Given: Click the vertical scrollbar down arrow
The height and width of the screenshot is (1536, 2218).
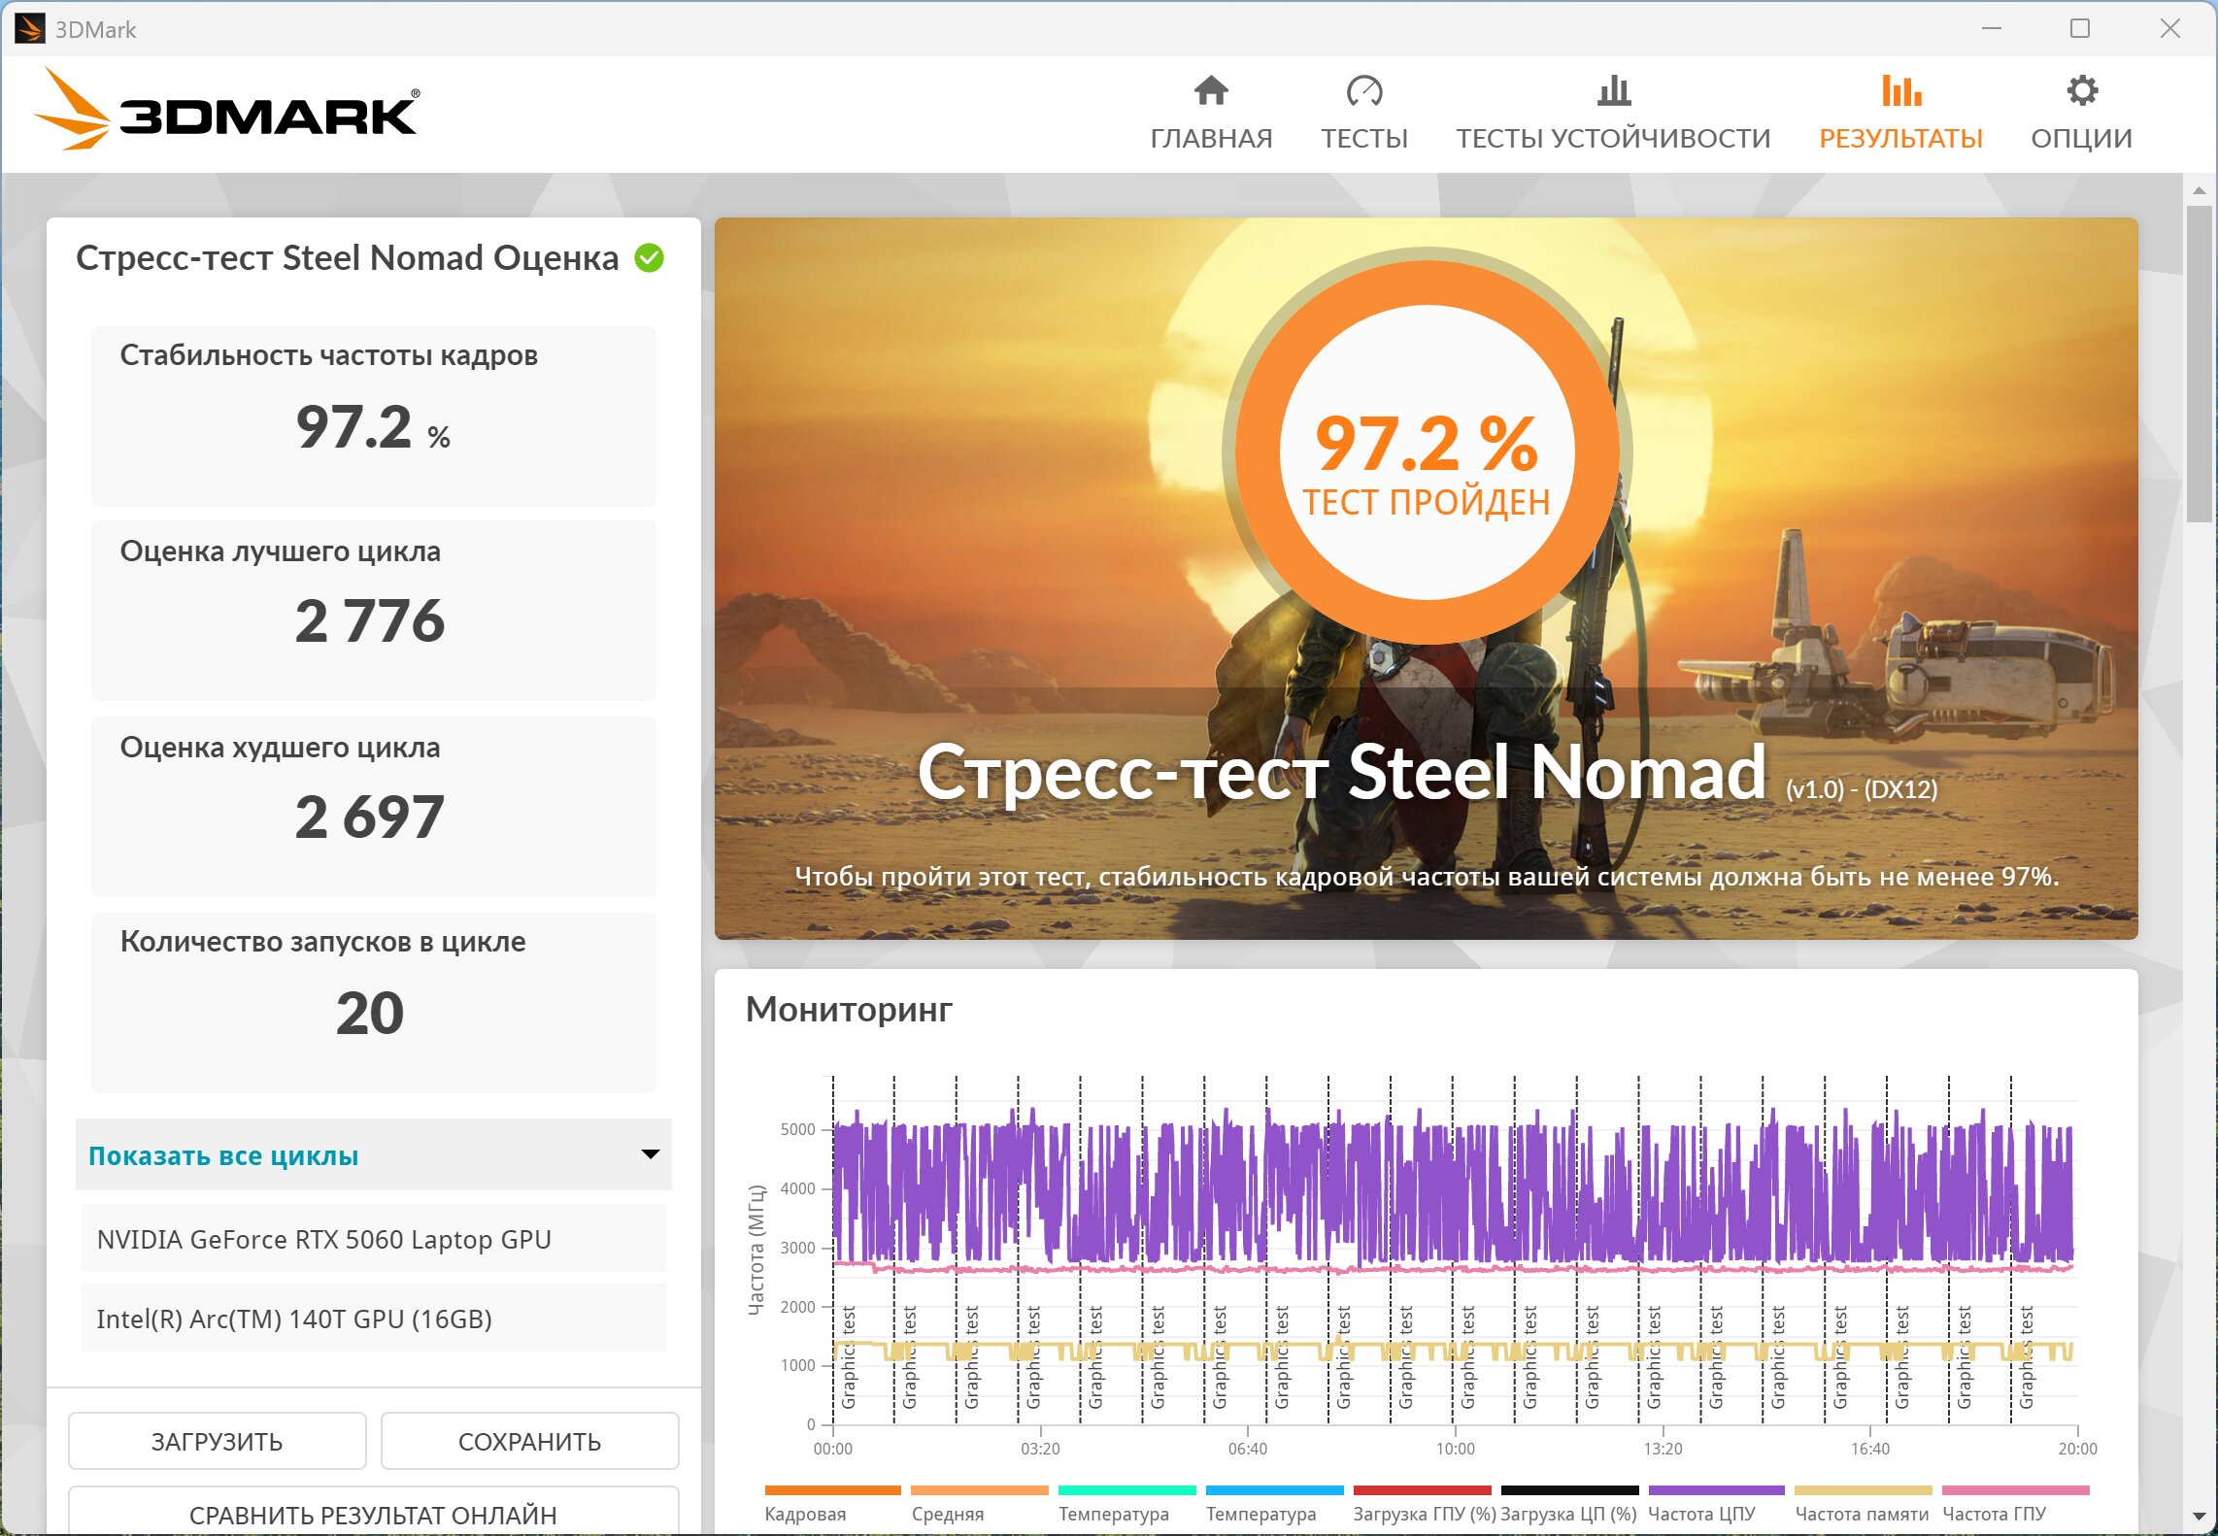Looking at the screenshot, I should (x=2199, y=1516).
